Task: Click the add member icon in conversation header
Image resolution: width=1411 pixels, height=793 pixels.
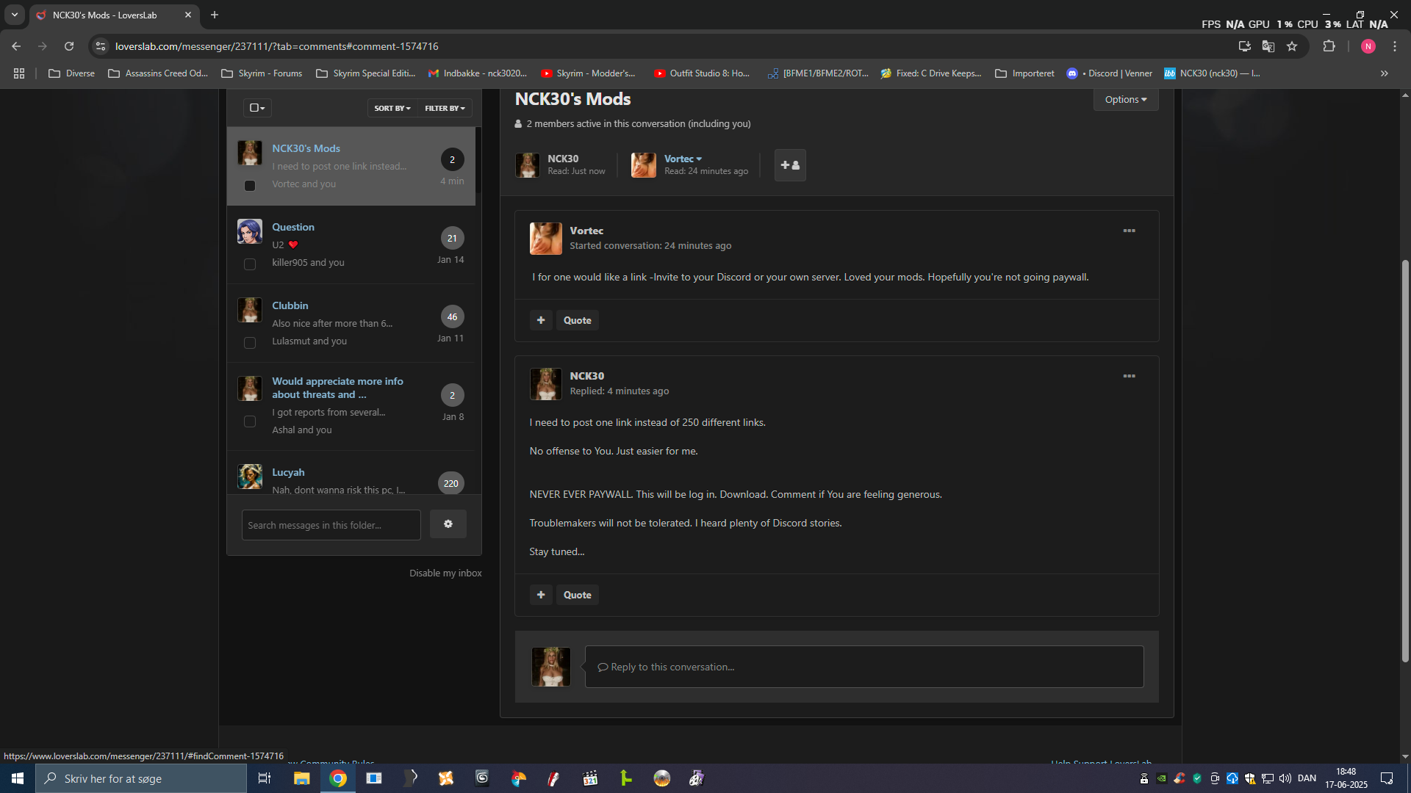Action: [x=790, y=165]
